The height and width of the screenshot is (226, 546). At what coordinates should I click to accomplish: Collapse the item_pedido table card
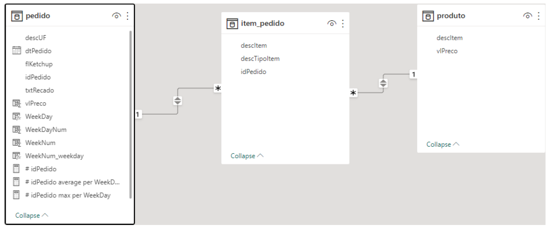tap(247, 156)
